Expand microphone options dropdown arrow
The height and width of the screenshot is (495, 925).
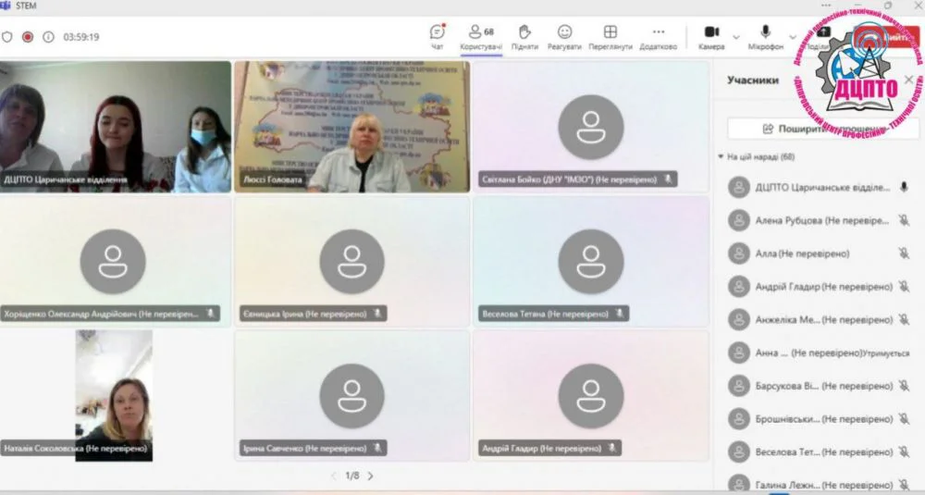793,37
